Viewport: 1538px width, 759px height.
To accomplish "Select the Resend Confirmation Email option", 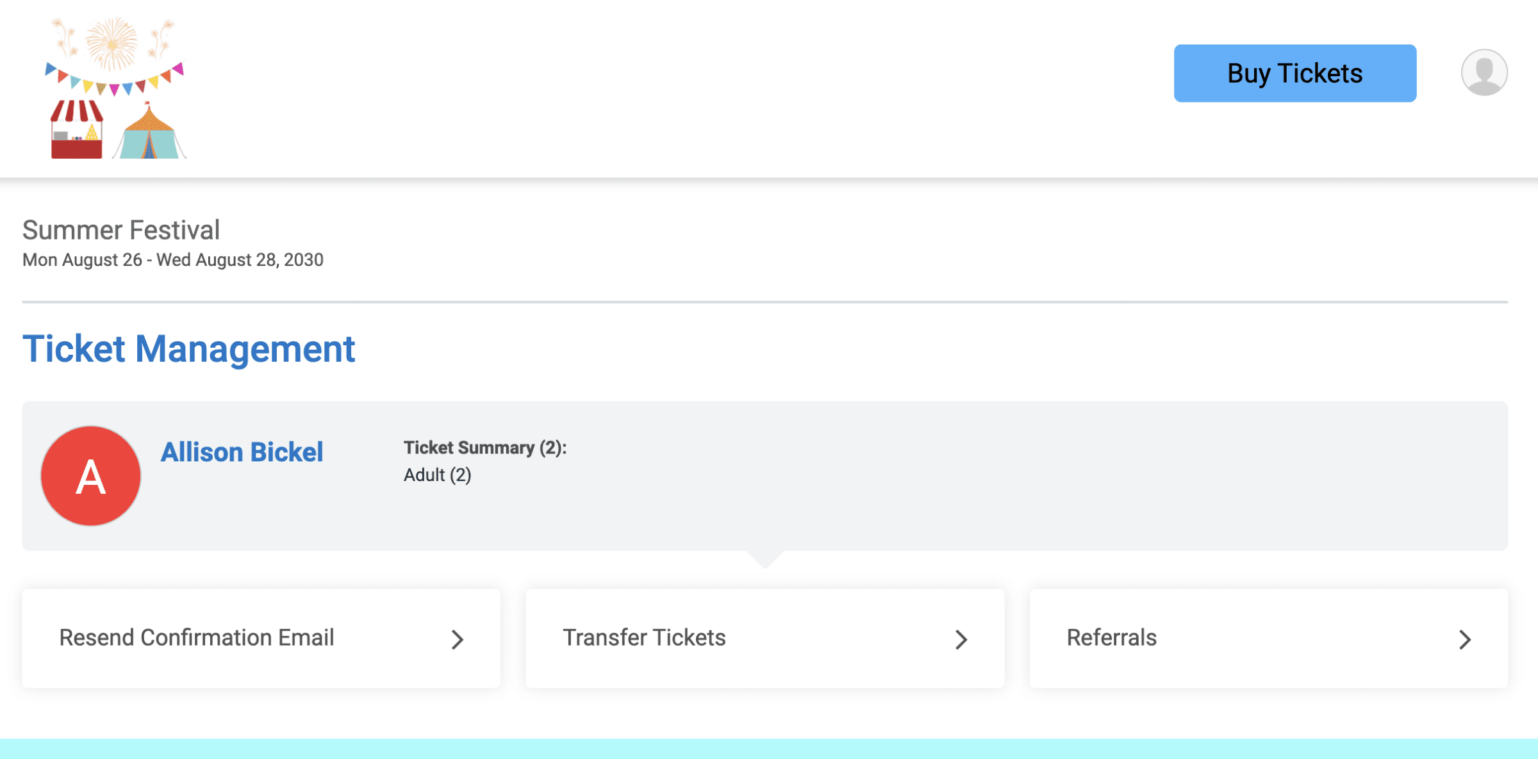I will [x=261, y=639].
